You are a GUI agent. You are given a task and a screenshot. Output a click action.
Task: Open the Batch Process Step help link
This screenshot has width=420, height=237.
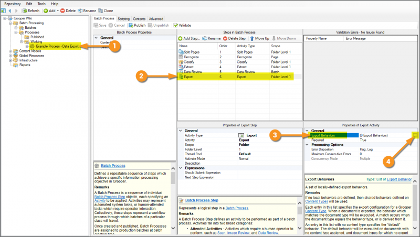point(202,200)
